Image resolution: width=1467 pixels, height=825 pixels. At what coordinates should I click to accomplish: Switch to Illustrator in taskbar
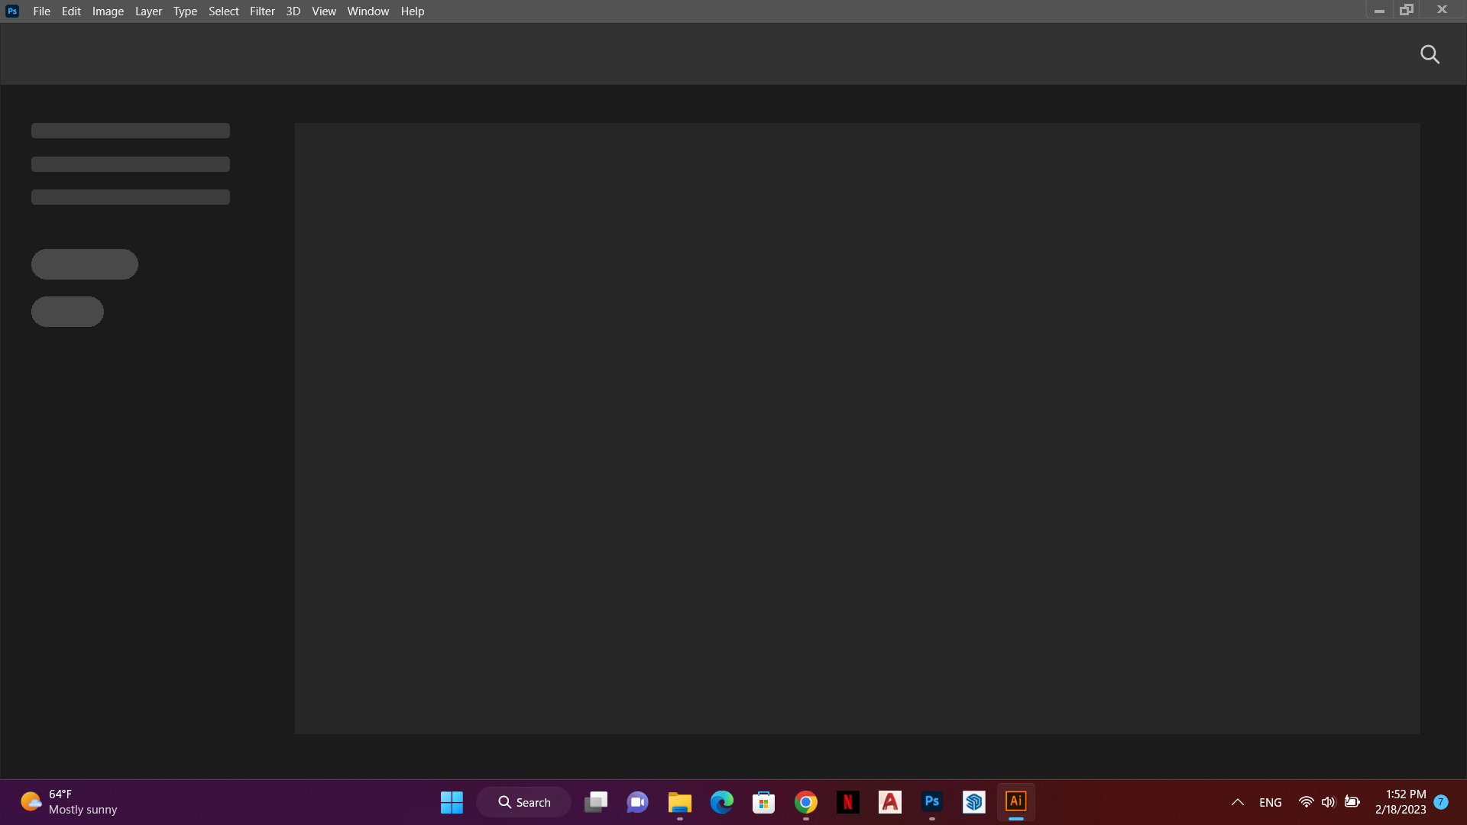(x=1015, y=802)
